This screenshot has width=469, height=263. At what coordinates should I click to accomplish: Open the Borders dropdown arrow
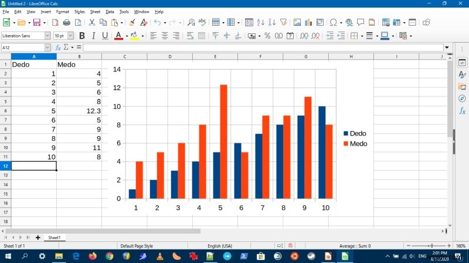pyautogui.click(x=362, y=36)
